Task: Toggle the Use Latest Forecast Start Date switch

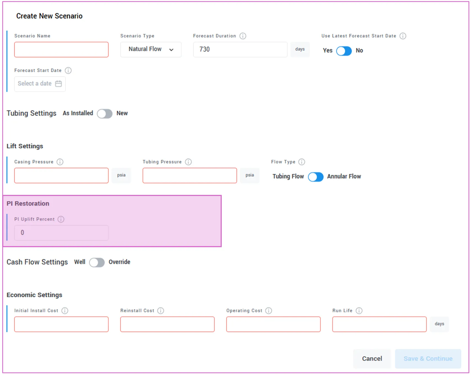Action: point(344,51)
